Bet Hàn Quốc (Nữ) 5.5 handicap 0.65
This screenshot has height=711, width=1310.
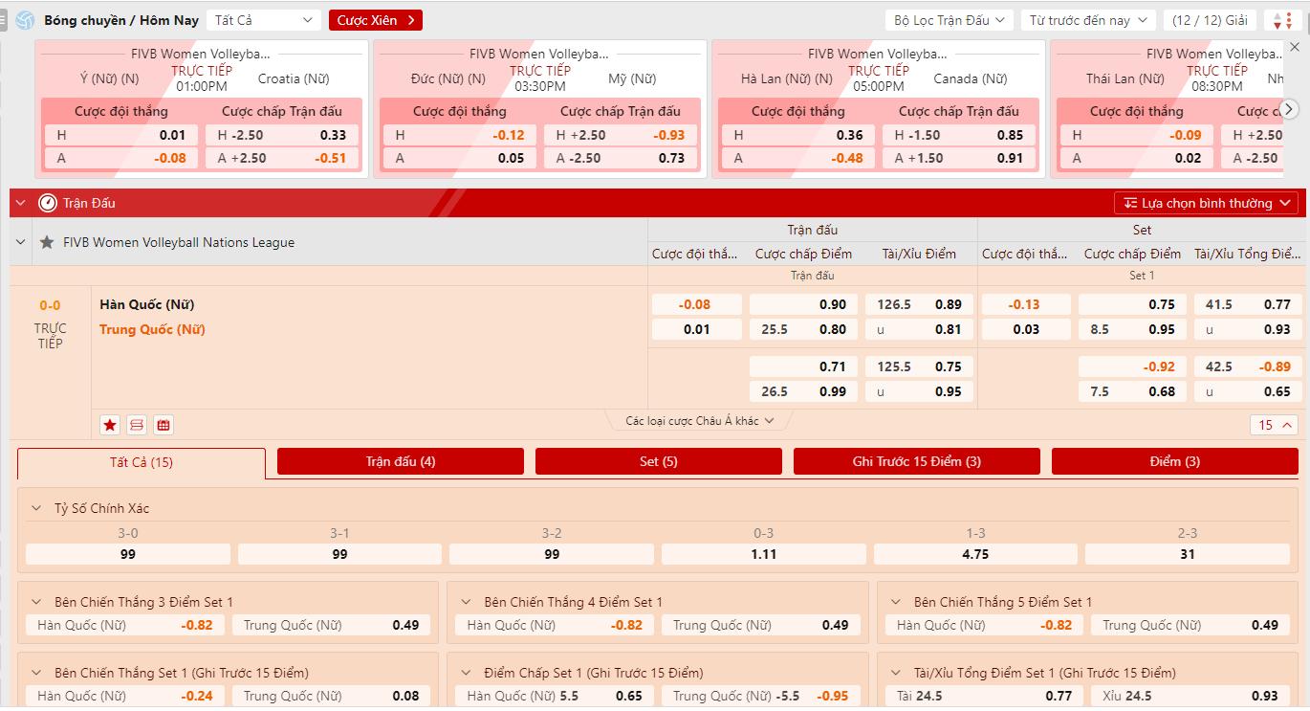555,696
